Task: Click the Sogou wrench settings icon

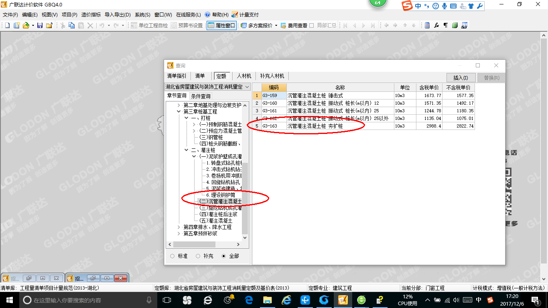Action: coord(480,6)
